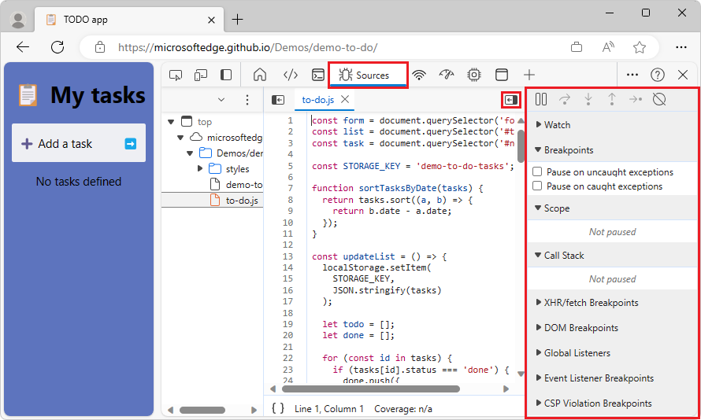This screenshot has width=701, height=420.
Task: Refresh the page
Action: coord(57,47)
